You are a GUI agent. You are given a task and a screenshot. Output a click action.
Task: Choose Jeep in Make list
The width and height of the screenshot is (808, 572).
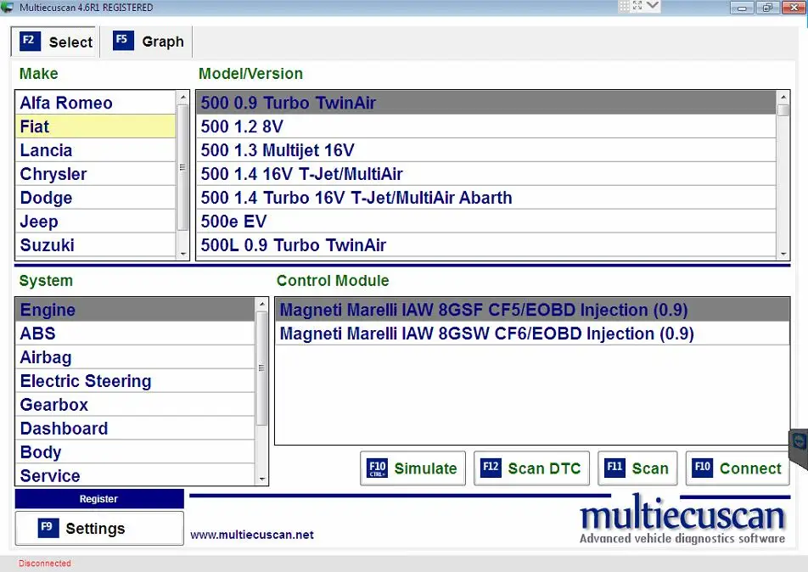tap(96, 221)
